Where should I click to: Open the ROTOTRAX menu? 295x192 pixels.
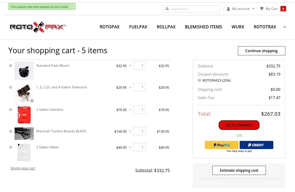(265, 27)
